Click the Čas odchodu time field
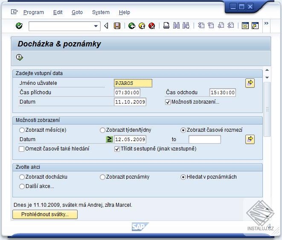 click(222, 93)
